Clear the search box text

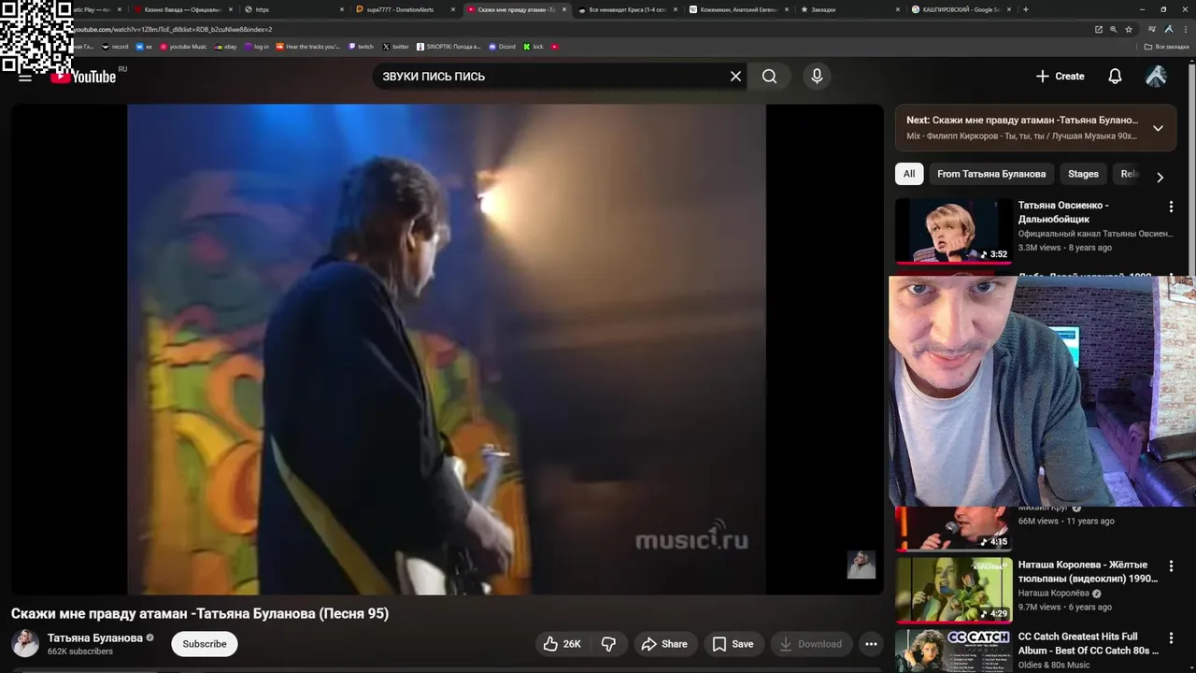pyautogui.click(x=735, y=77)
